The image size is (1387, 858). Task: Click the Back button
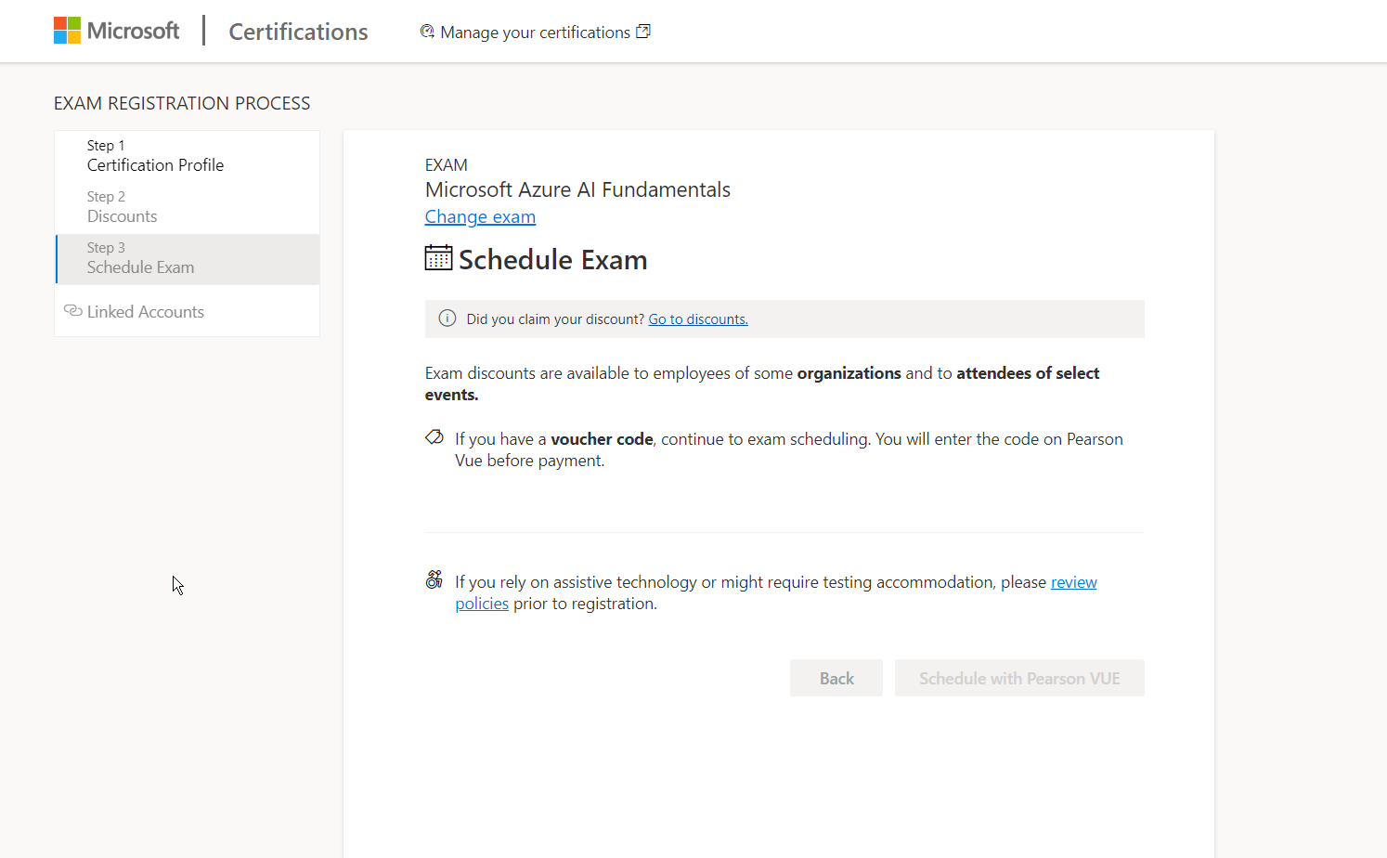836,679
